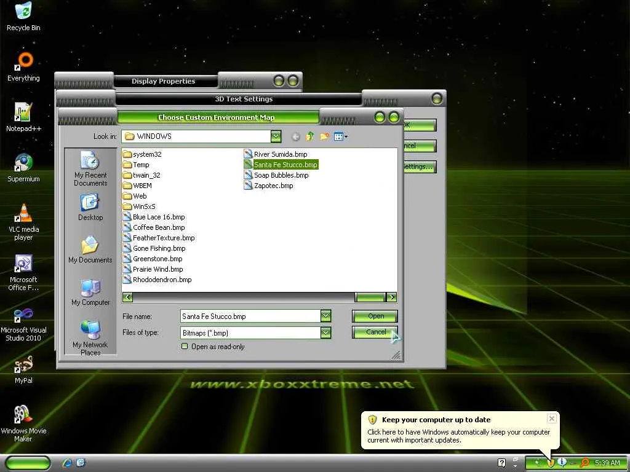Click the scrollbar right arrow
Image resolution: width=630 pixels, height=472 pixels.
click(391, 297)
